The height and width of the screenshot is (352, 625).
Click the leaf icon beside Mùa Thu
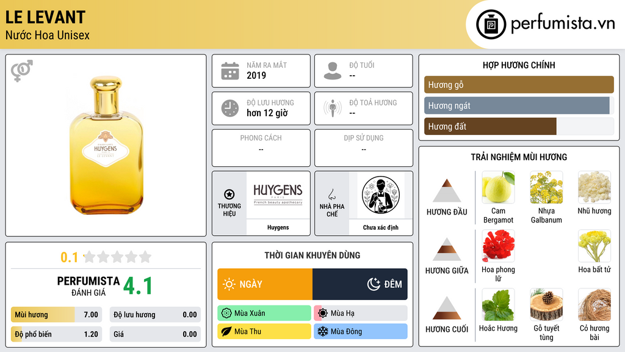(x=226, y=331)
